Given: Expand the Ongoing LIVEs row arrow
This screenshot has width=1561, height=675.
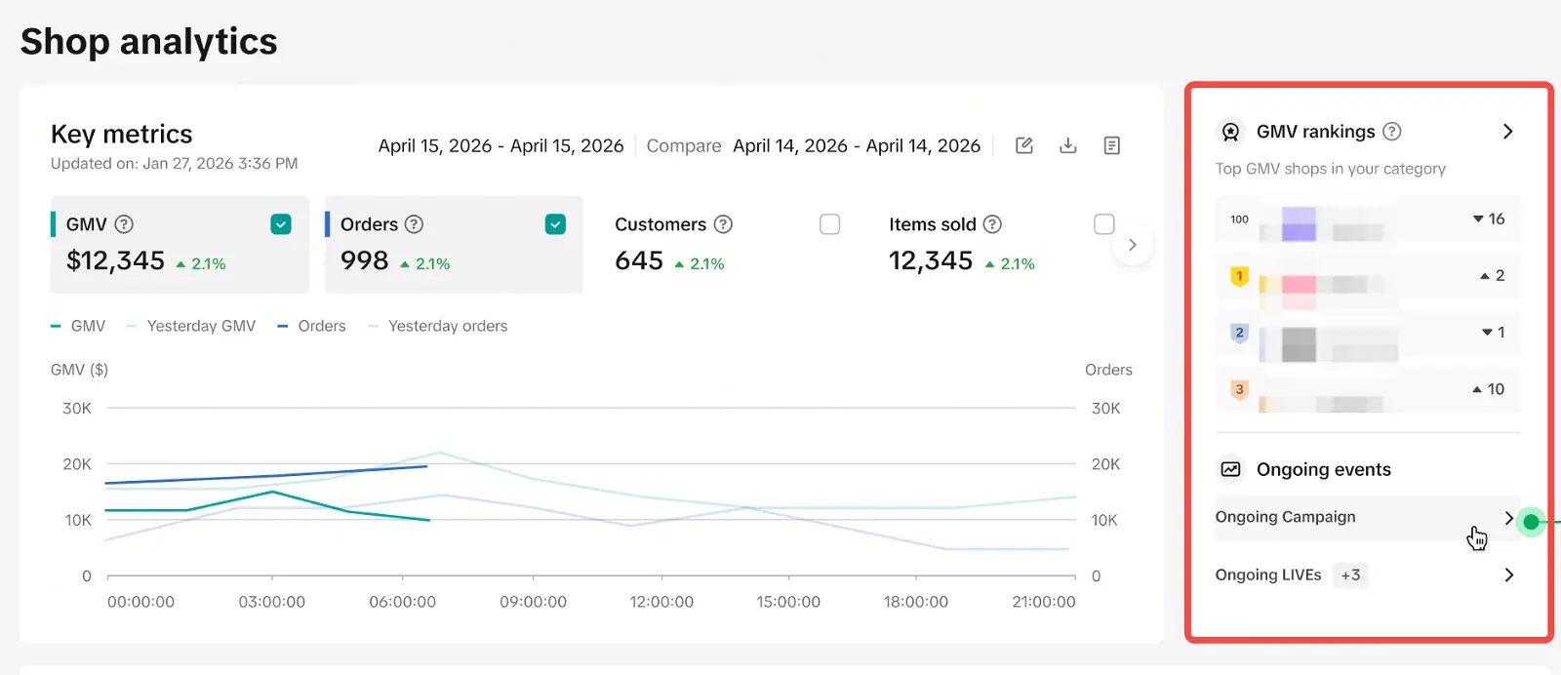Looking at the screenshot, I should tap(1508, 575).
